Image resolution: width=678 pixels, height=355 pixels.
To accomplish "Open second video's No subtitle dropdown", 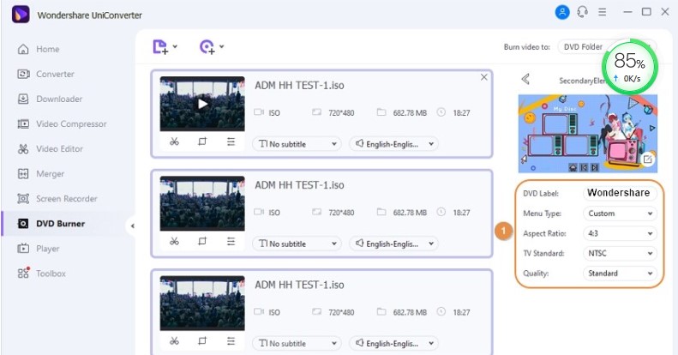I will point(297,244).
